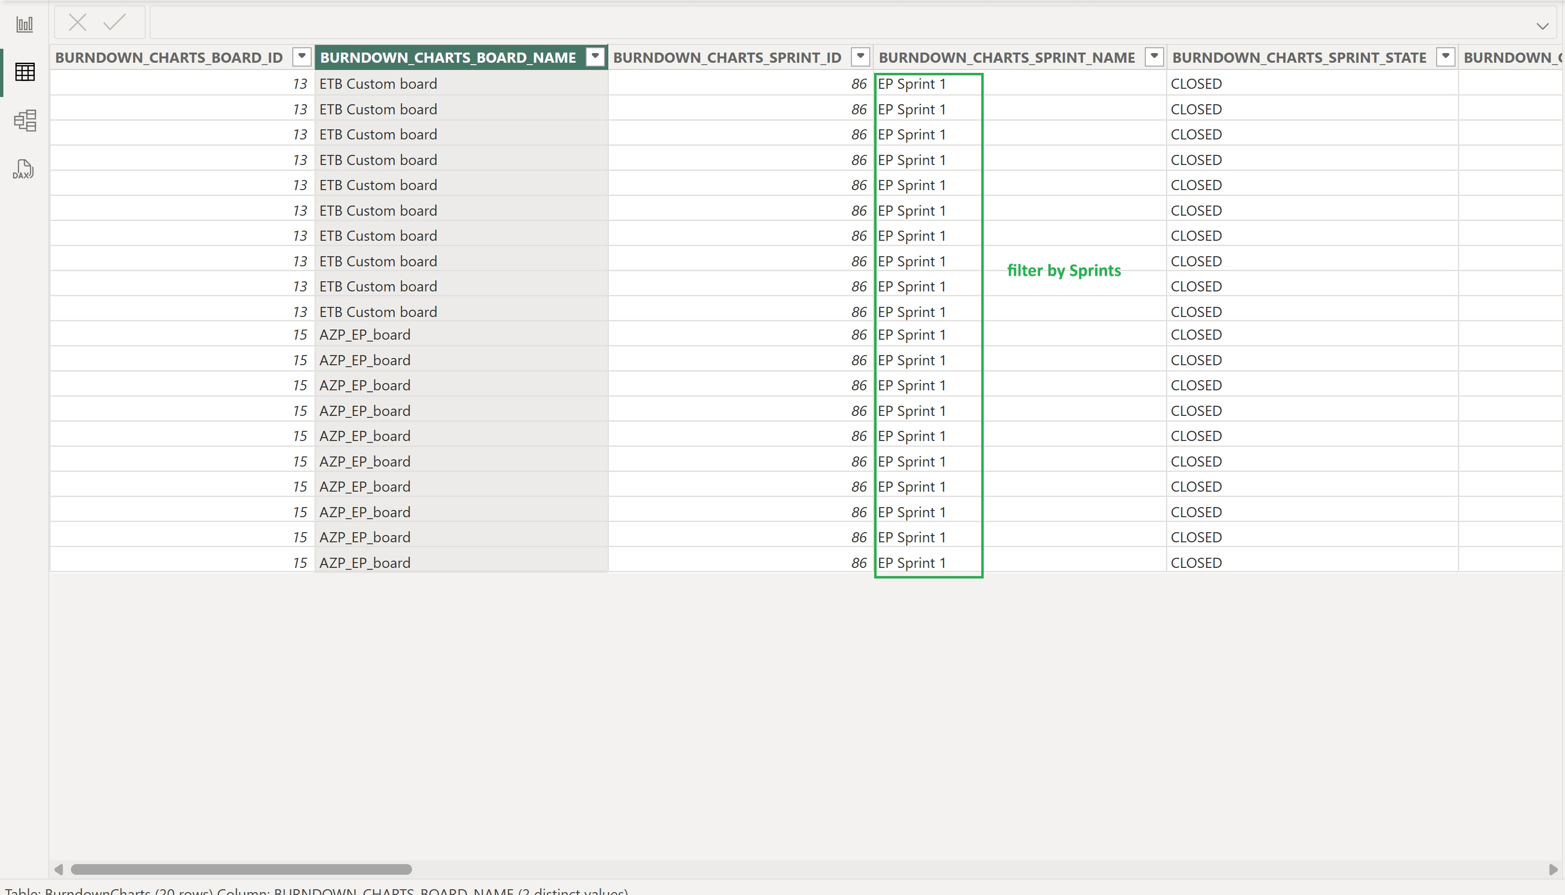
Task: Switch to Report view
Action: (x=25, y=23)
